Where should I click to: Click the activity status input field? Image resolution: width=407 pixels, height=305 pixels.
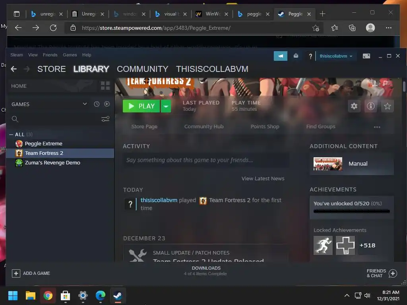tap(205, 160)
